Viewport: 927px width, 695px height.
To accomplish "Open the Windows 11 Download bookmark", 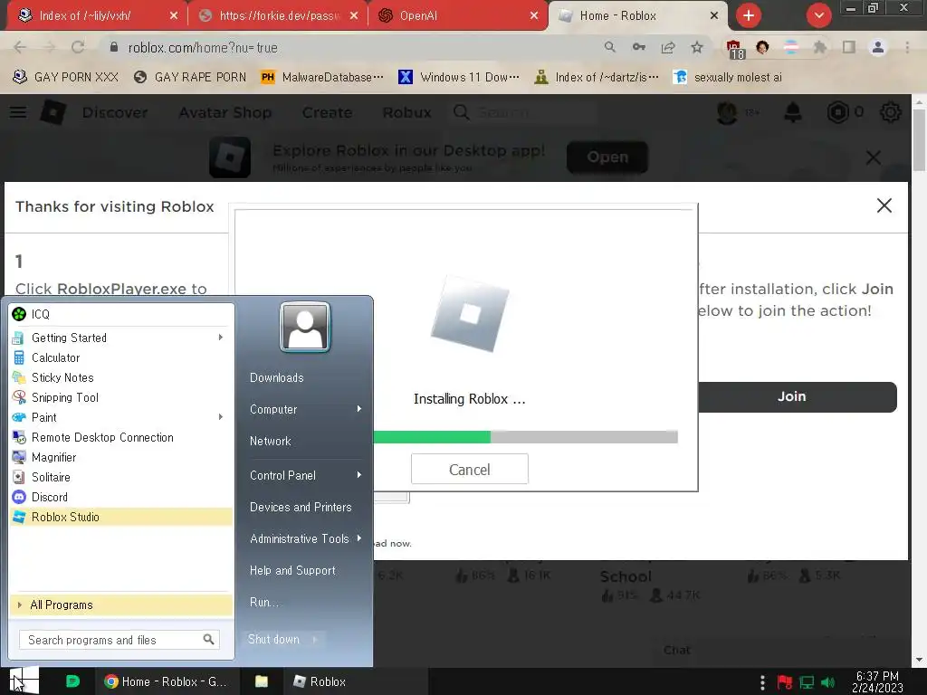I will pyautogui.click(x=459, y=78).
